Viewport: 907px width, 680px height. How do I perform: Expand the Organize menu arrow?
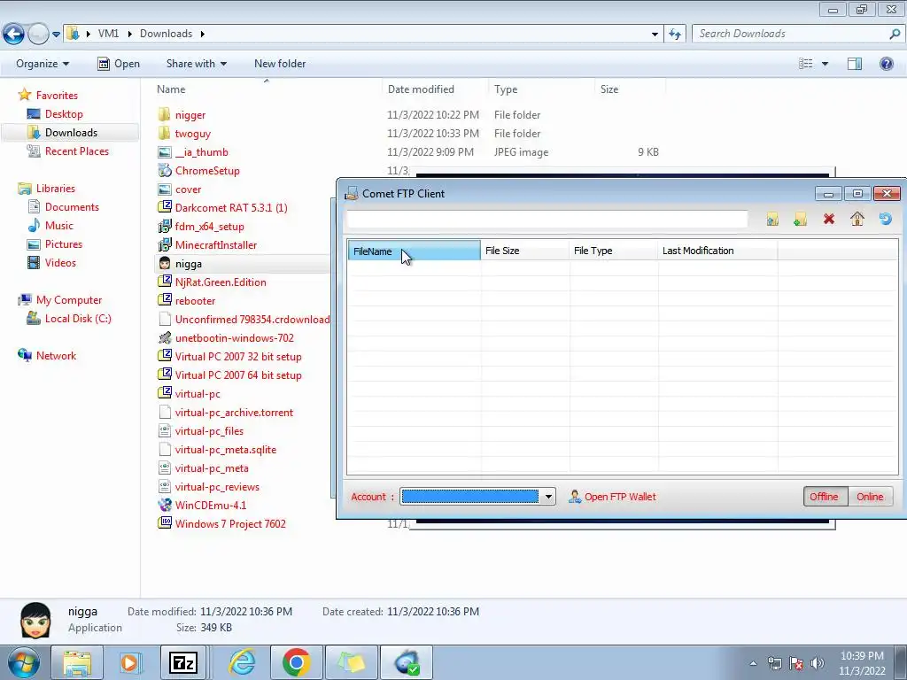[66, 64]
